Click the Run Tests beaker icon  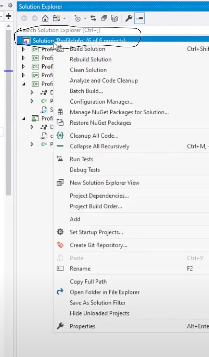coord(60,159)
